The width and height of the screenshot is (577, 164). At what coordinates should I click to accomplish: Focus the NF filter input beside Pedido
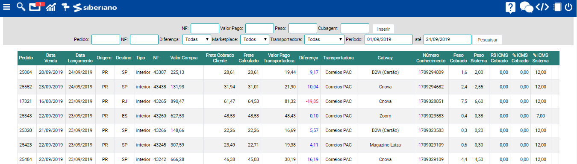tap(144, 39)
